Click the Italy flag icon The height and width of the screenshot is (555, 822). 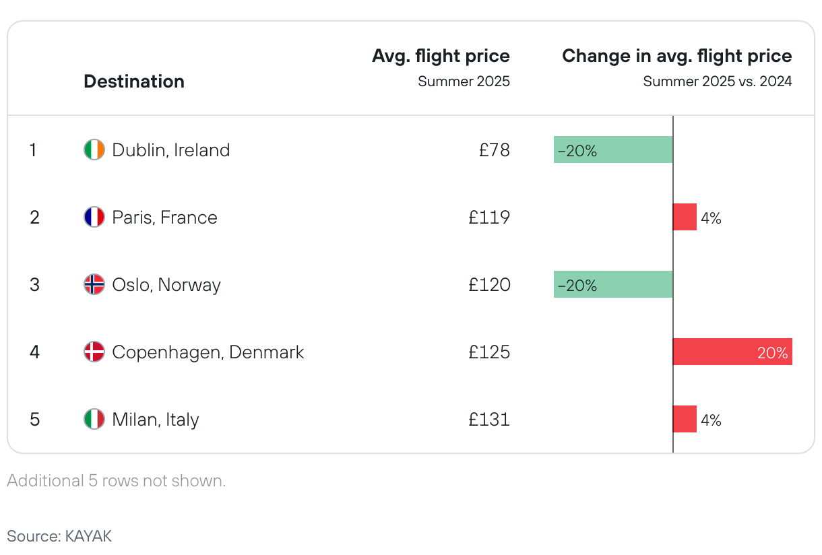(94, 419)
